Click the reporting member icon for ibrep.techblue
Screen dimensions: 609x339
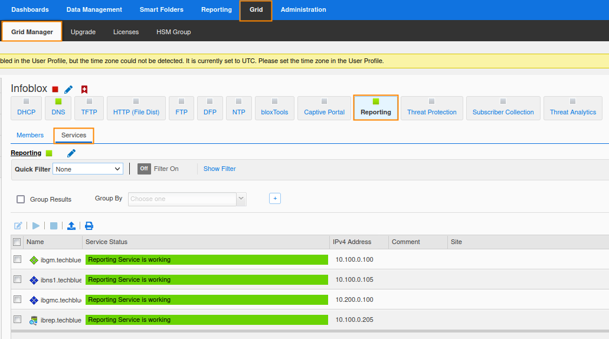(34, 320)
